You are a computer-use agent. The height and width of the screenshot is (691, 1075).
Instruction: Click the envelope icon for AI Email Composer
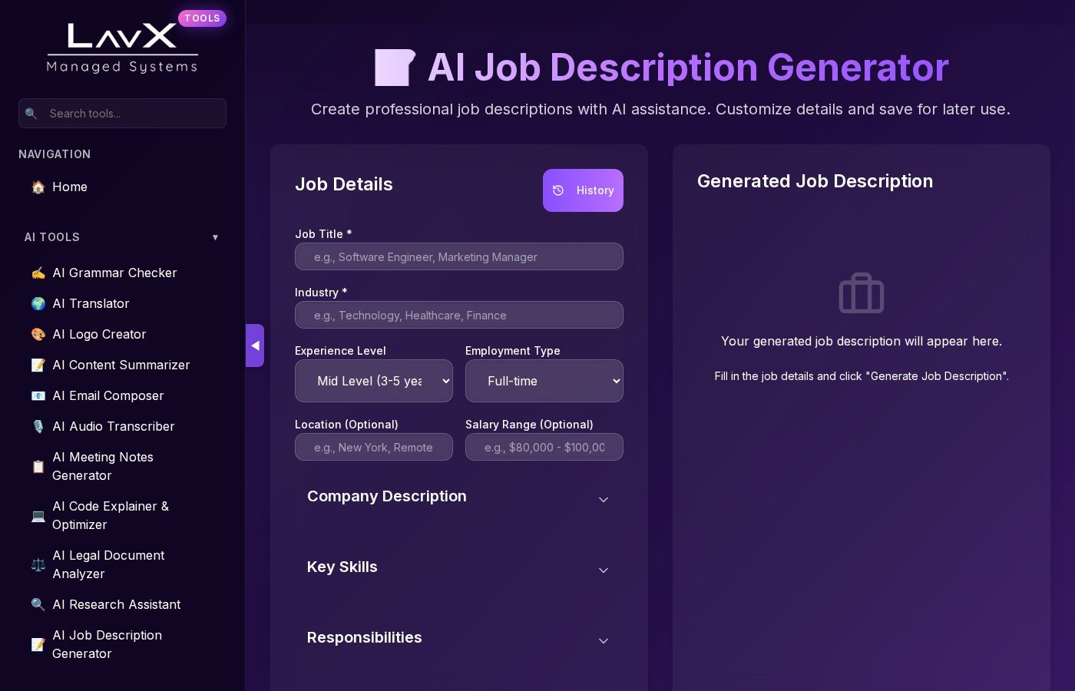point(38,396)
